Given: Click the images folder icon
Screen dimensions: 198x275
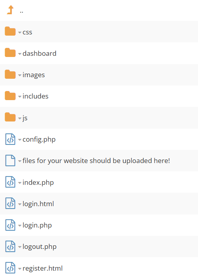Looking at the screenshot, I should point(10,74).
